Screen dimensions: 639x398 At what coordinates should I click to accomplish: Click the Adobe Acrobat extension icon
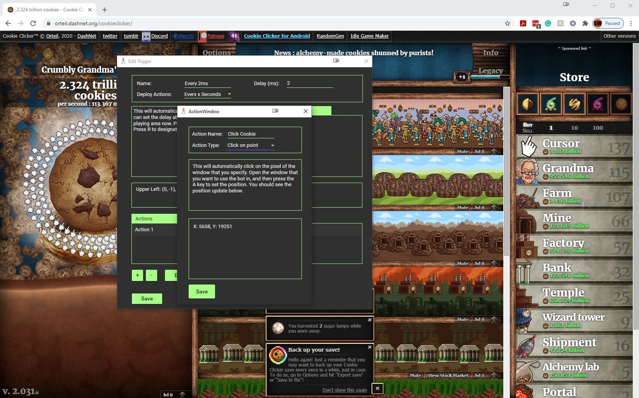(x=523, y=23)
